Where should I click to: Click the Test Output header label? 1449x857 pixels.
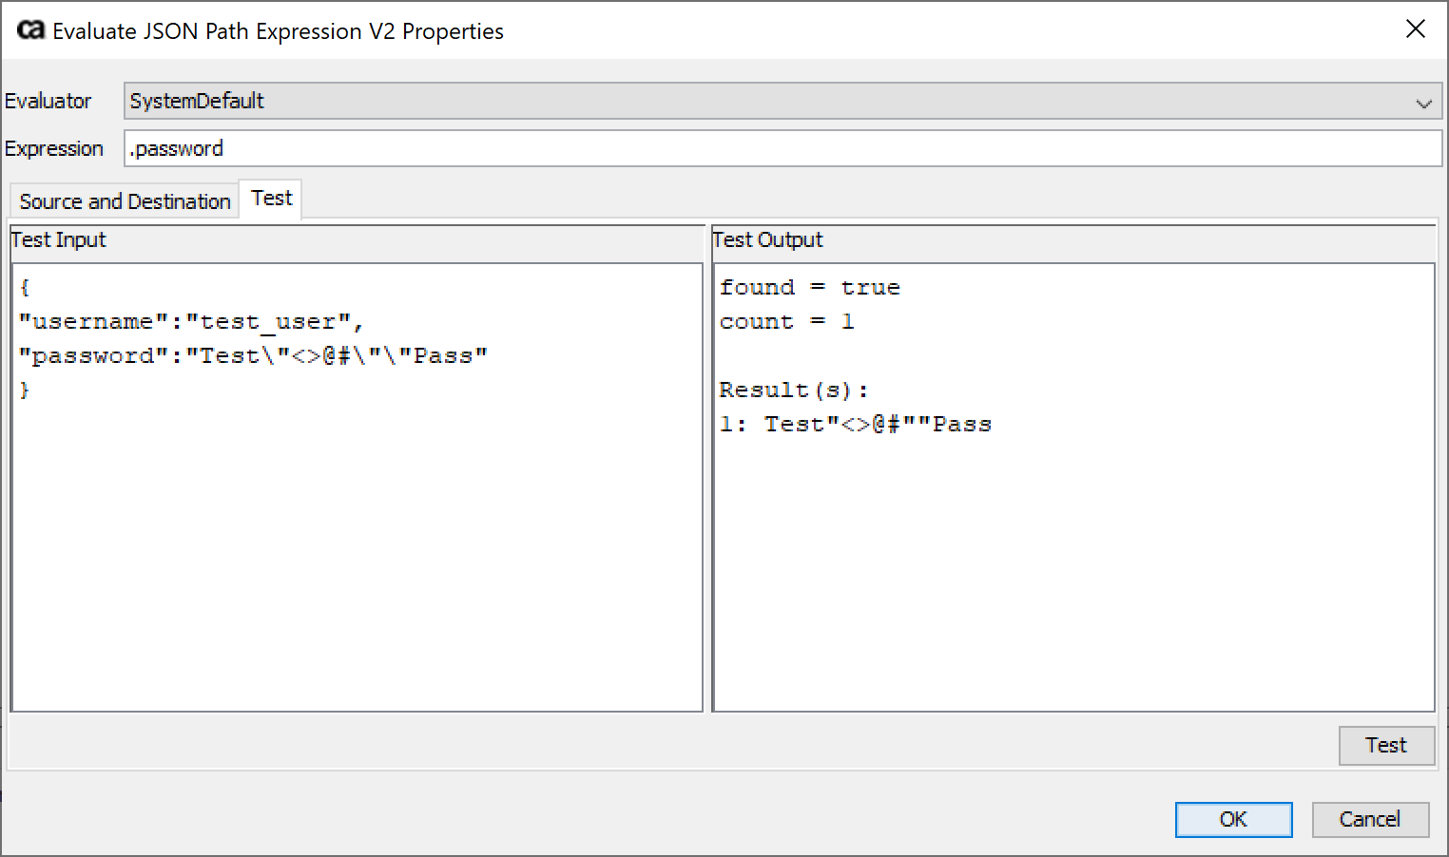[767, 239]
